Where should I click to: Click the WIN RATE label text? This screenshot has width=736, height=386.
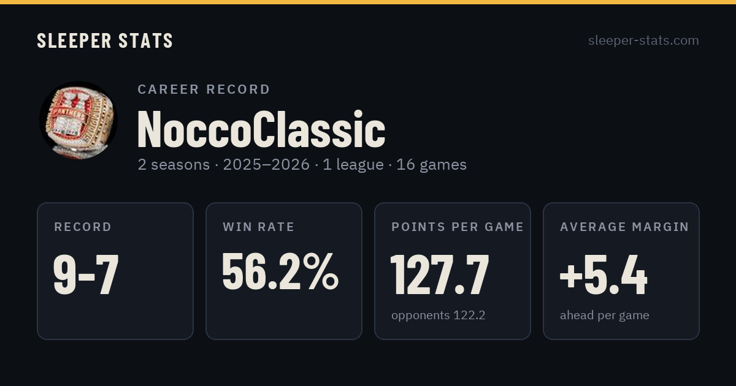click(259, 227)
